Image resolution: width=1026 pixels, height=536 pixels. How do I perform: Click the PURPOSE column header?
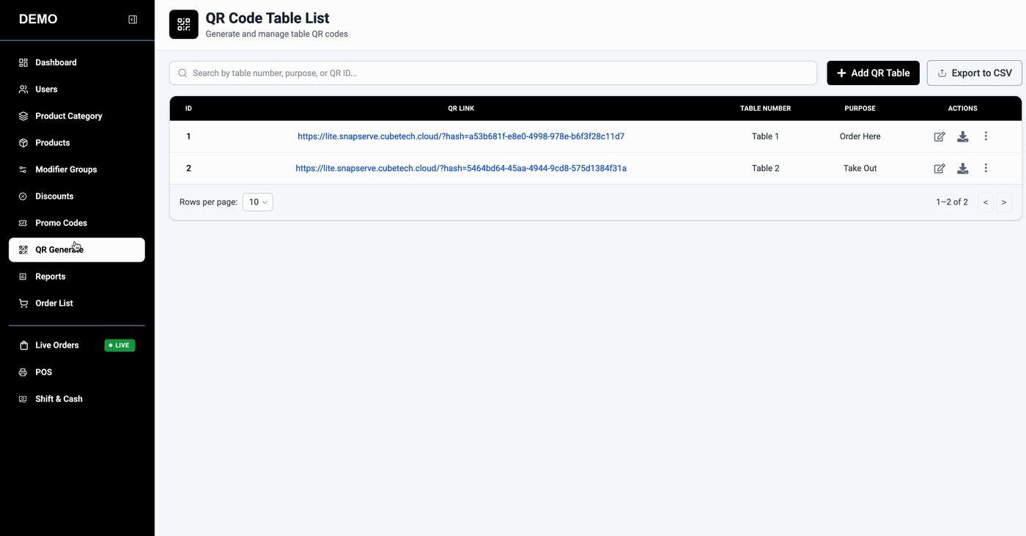(x=860, y=109)
